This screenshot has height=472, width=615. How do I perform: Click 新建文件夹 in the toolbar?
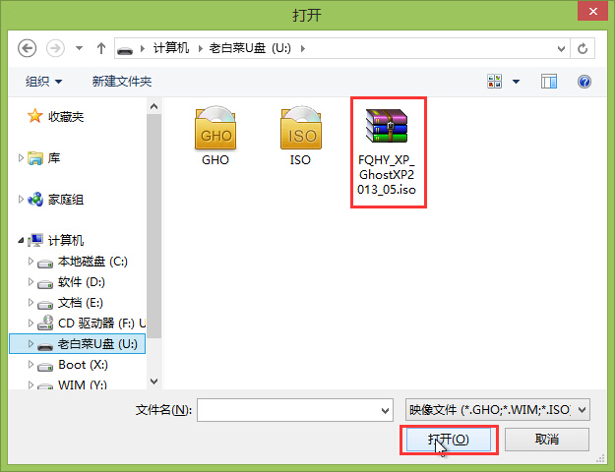point(122,82)
